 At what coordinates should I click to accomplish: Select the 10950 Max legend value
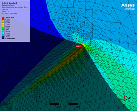(x=10, y=18)
